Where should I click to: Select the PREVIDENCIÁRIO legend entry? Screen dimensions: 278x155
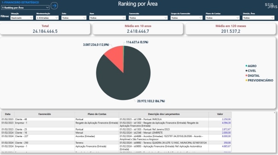click(x=259, y=80)
